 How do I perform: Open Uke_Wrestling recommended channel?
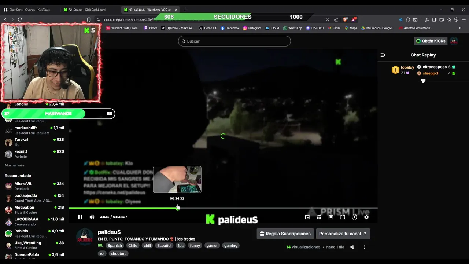coord(34,245)
